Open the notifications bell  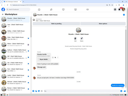tap(119, 9)
